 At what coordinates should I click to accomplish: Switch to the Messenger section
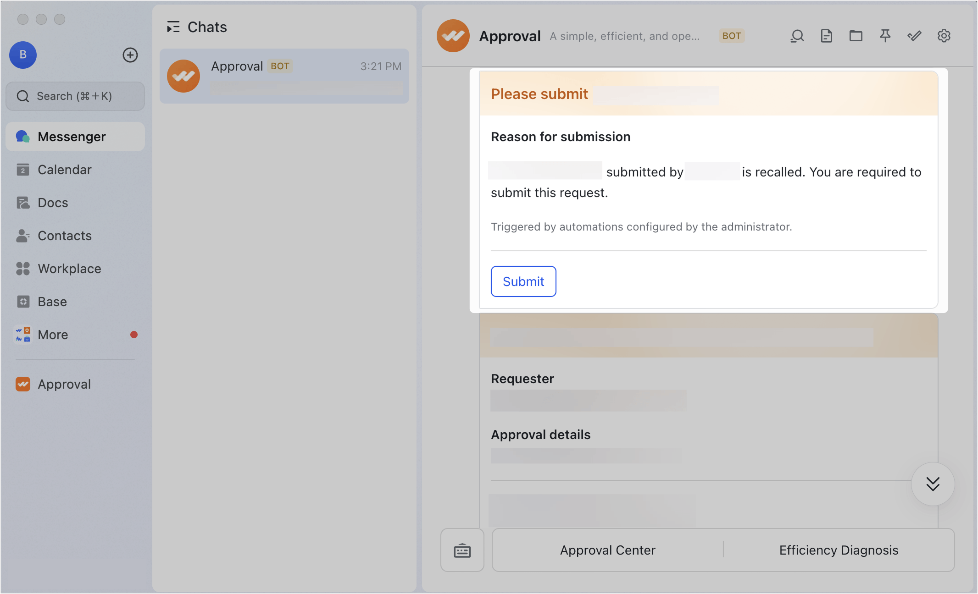(x=71, y=136)
